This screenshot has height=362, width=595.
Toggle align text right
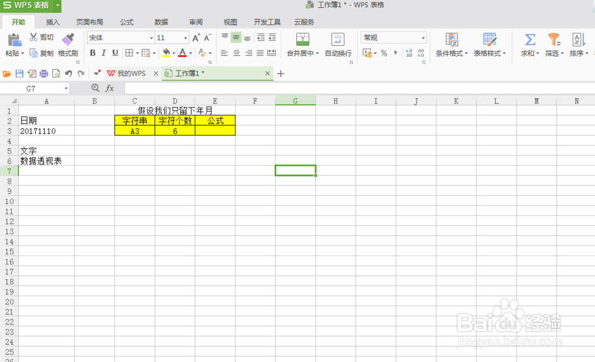click(x=249, y=53)
